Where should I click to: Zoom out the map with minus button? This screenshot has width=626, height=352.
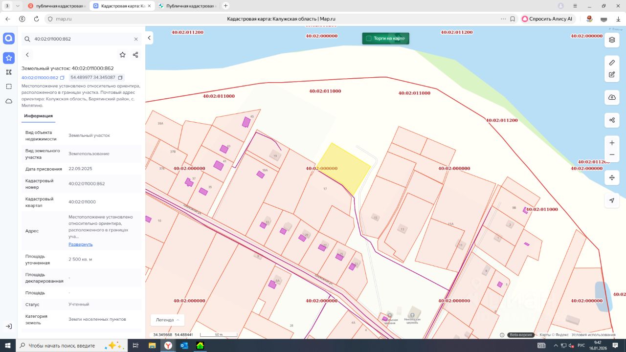coord(612,154)
